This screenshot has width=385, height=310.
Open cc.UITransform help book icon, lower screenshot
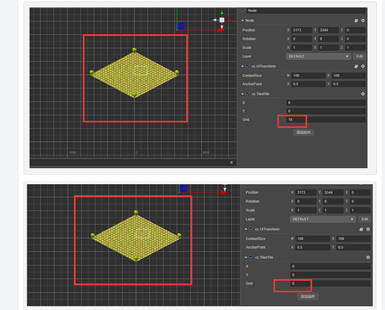point(361,229)
